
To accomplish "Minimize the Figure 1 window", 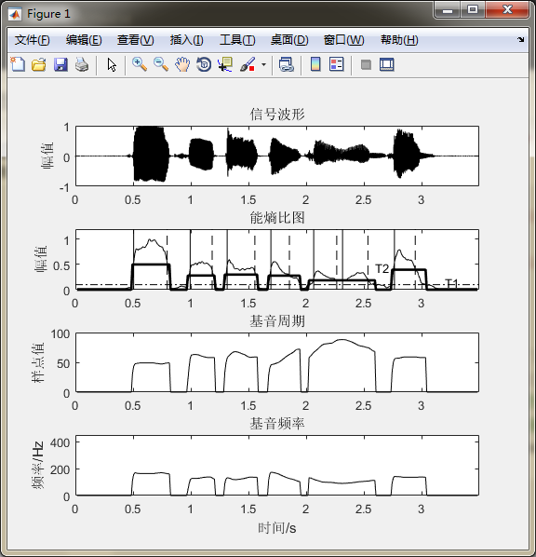I will point(448,10).
